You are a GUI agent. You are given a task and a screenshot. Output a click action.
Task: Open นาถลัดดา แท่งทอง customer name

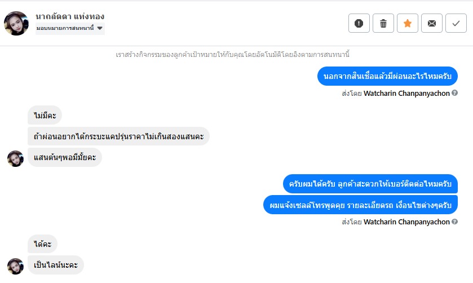point(70,16)
